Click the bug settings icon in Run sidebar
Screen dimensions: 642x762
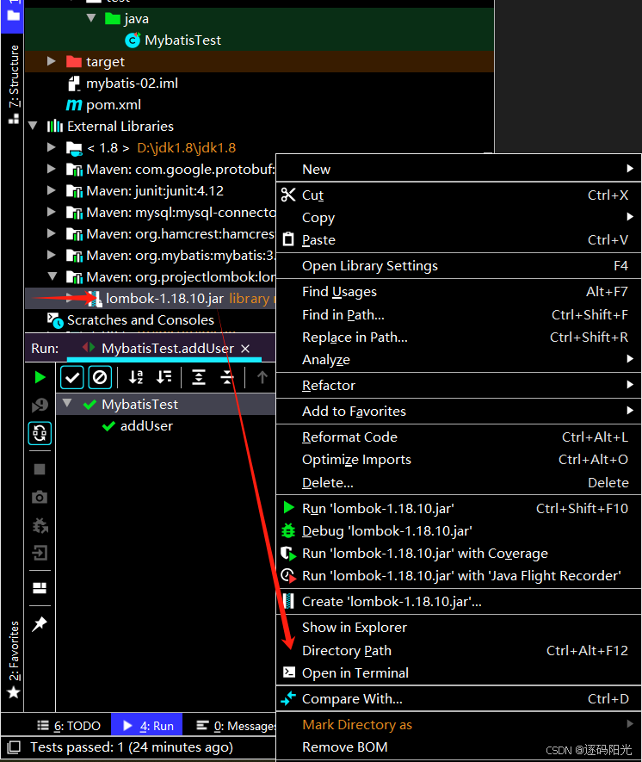[x=40, y=525]
